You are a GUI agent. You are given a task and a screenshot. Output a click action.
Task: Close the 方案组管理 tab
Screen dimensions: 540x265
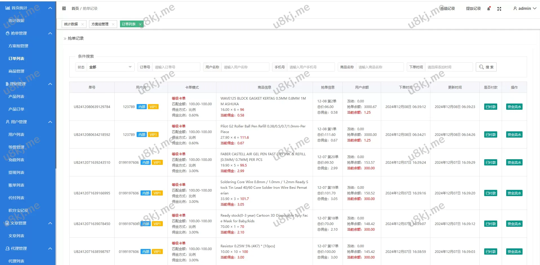(x=113, y=24)
